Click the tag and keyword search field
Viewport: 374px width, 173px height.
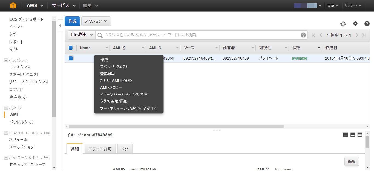[201, 35]
